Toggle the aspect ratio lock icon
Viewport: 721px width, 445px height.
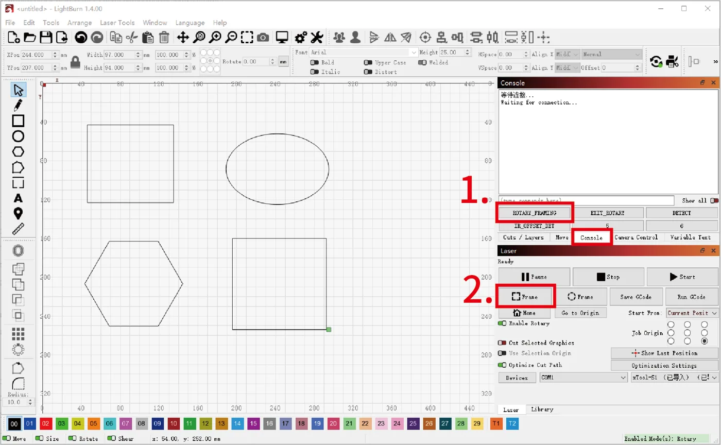75,62
